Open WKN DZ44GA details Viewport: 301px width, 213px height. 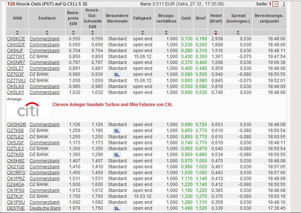[16, 185]
